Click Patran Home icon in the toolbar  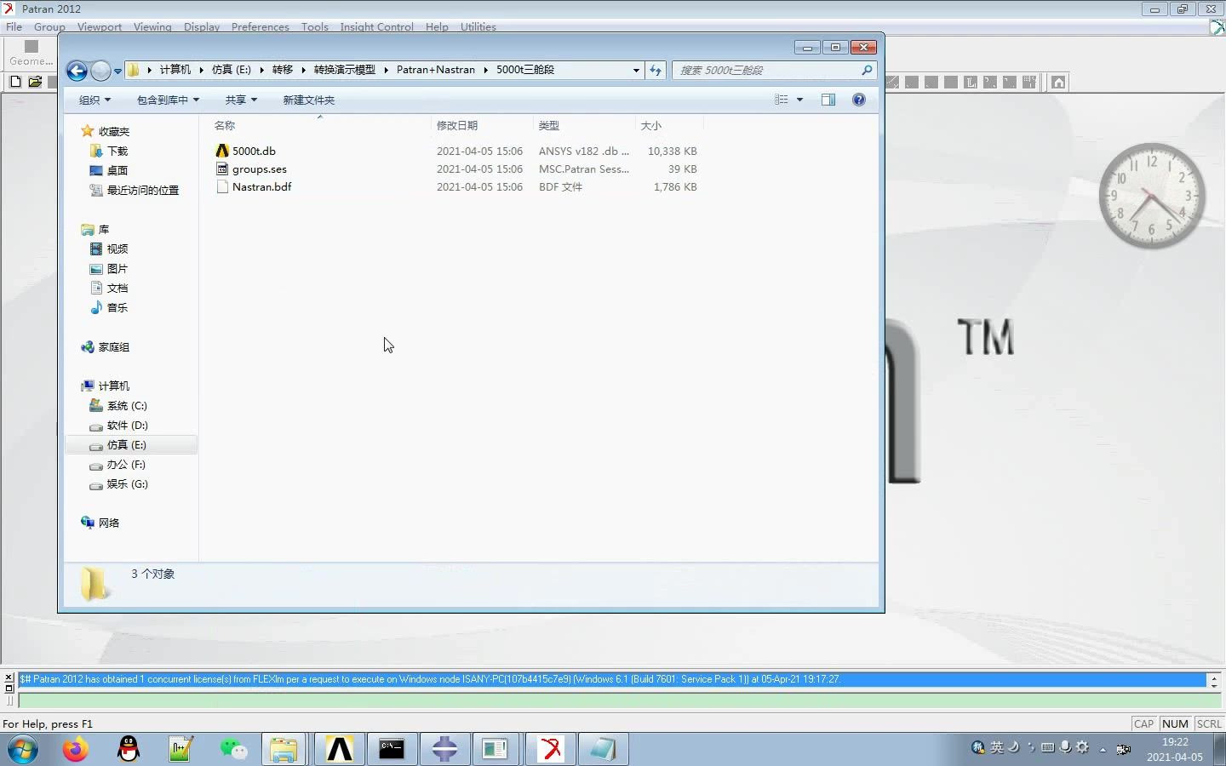[x=1058, y=83]
